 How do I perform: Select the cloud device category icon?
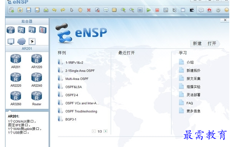click(21, 41)
